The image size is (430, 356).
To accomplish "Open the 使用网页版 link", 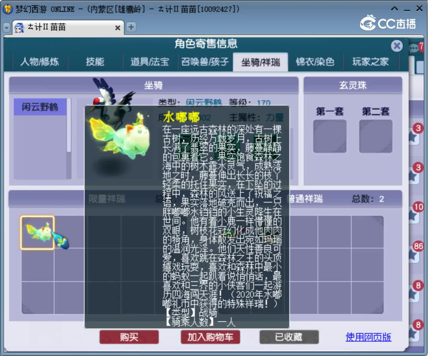I will (x=368, y=337).
